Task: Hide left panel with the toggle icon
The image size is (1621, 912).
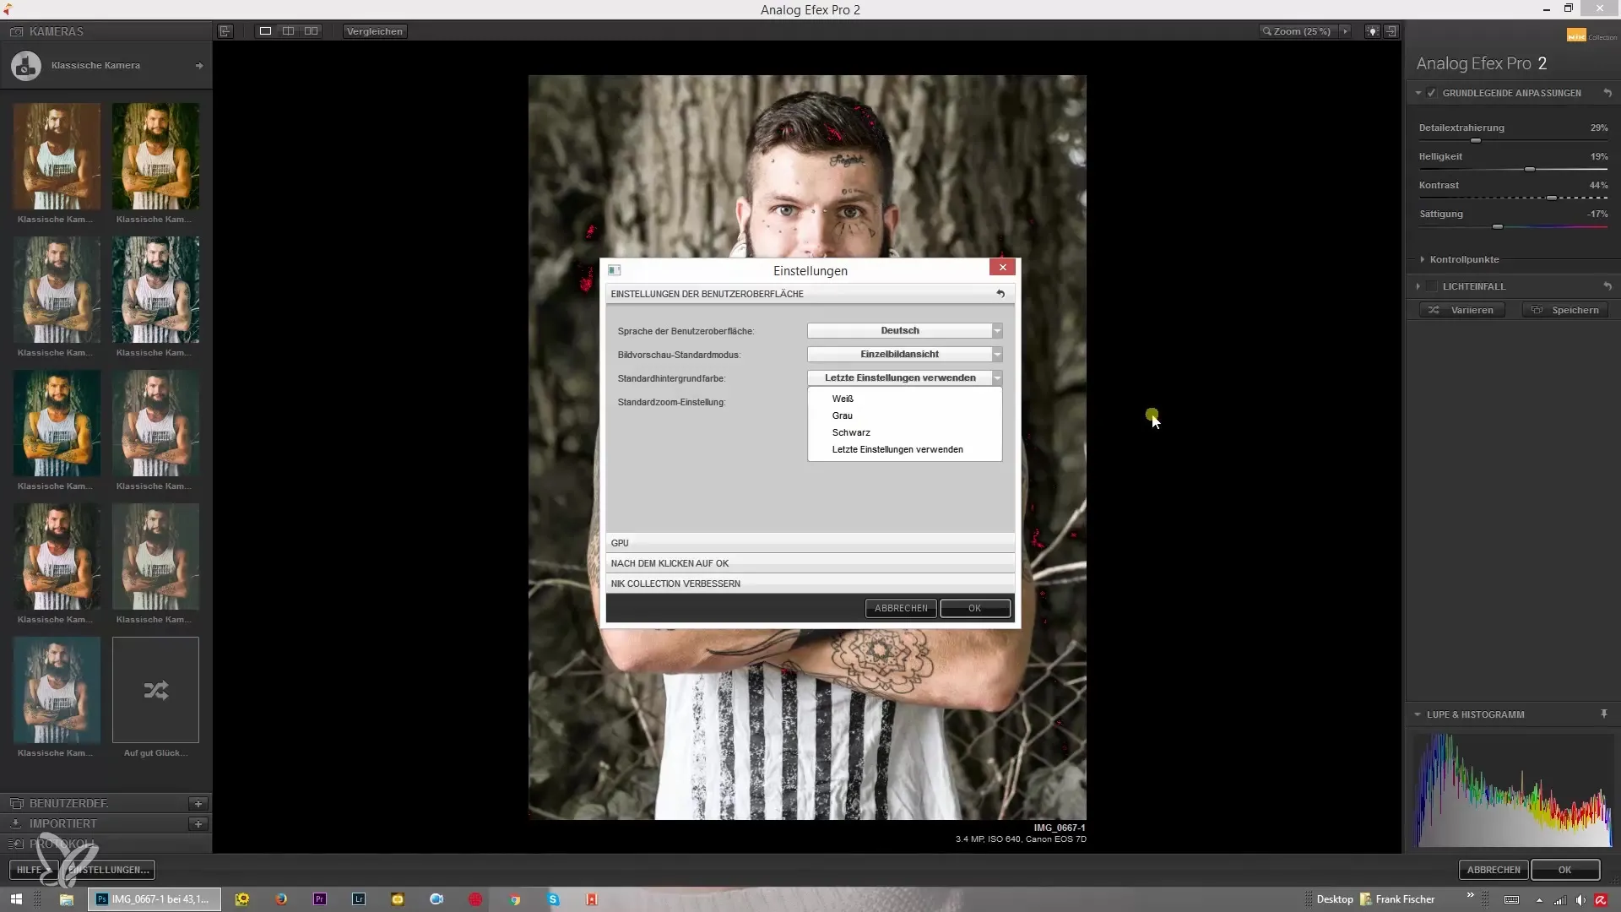Action: coord(225,31)
